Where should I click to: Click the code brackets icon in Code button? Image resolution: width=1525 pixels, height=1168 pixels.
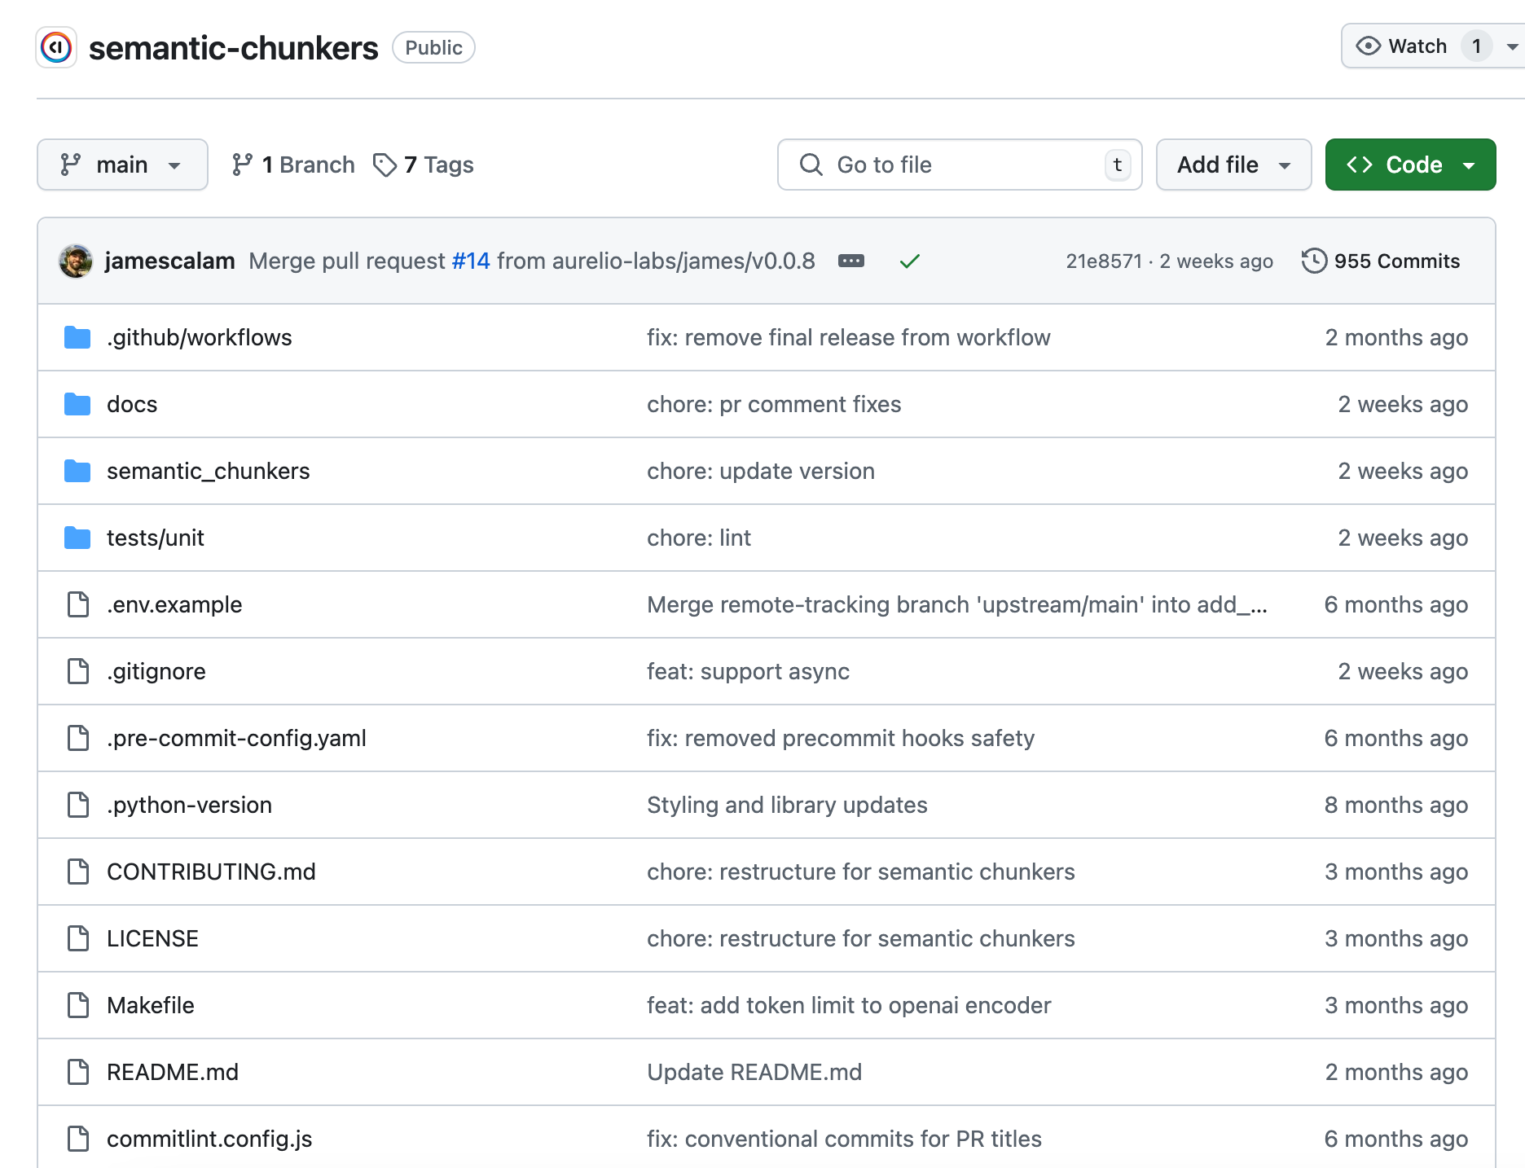point(1360,165)
